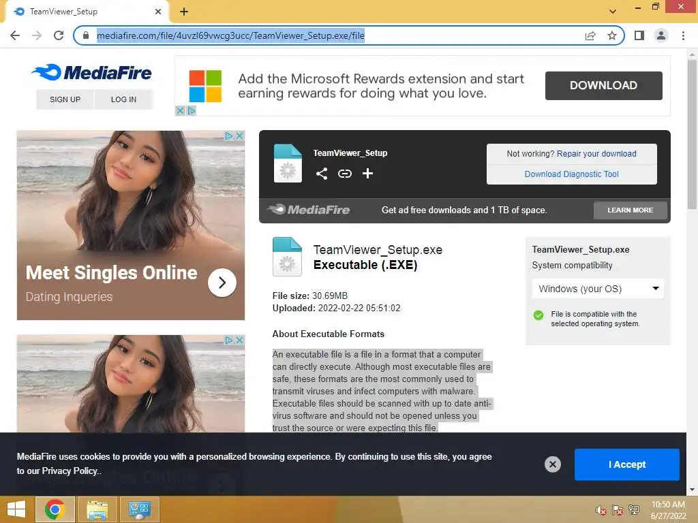
Task: Click the Download Diagnostic Tool link
Action: (572, 174)
